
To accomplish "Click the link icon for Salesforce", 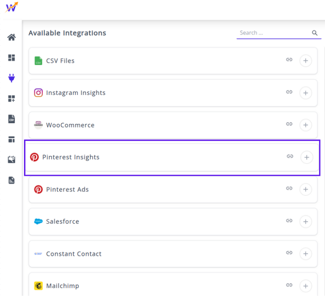I will (x=289, y=221).
